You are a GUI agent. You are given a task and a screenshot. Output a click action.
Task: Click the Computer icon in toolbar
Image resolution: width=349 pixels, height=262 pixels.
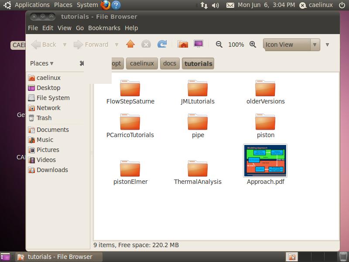(x=198, y=44)
